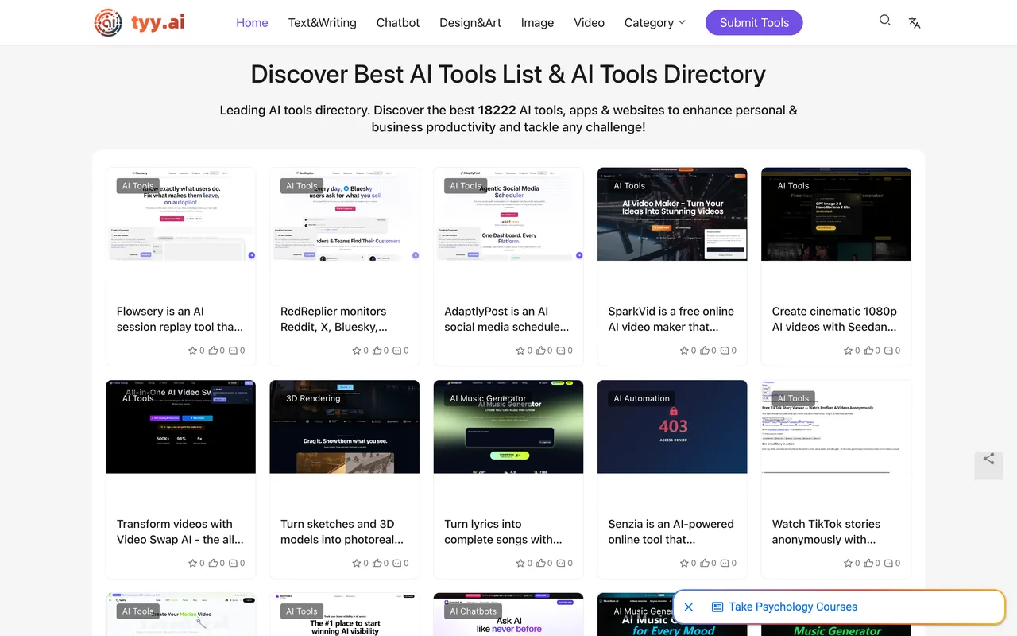Open the search magnifier icon
This screenshot has height=636, width=1017.
point(884,21)
